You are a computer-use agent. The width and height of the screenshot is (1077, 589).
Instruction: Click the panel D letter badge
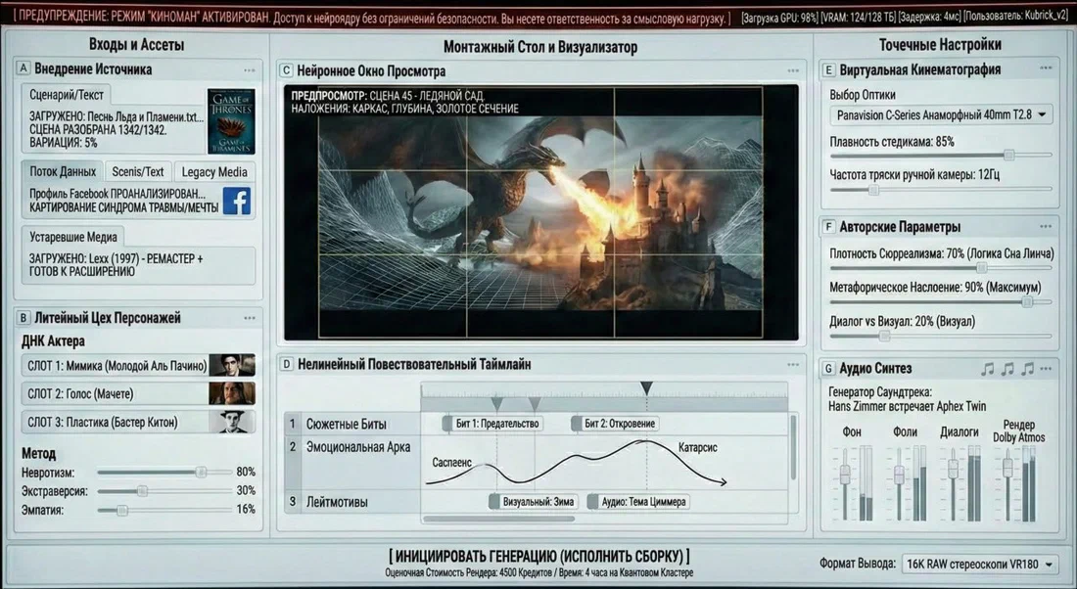click(287, 364)
